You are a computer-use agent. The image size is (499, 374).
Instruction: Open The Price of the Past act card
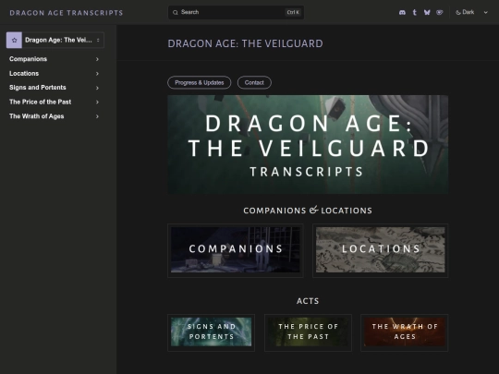click(x=308, y=332)
